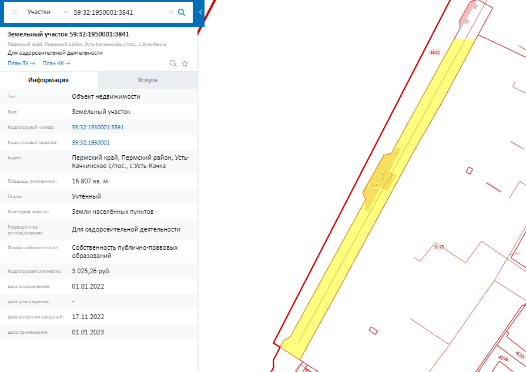The image size is (526, 372).
Task: Open cadastral number link 59:32:1950001:3841
Action: [x=98, y=128]
